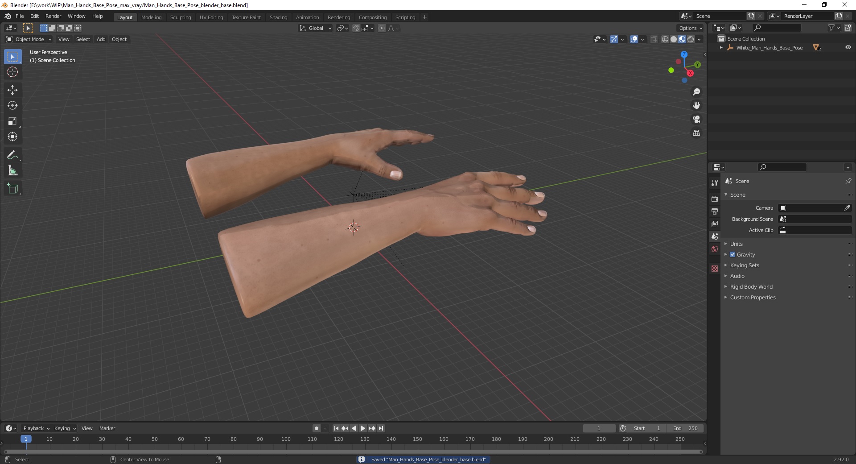
Task: Click the Camera eyedropper icon
Action: (847, 208)
